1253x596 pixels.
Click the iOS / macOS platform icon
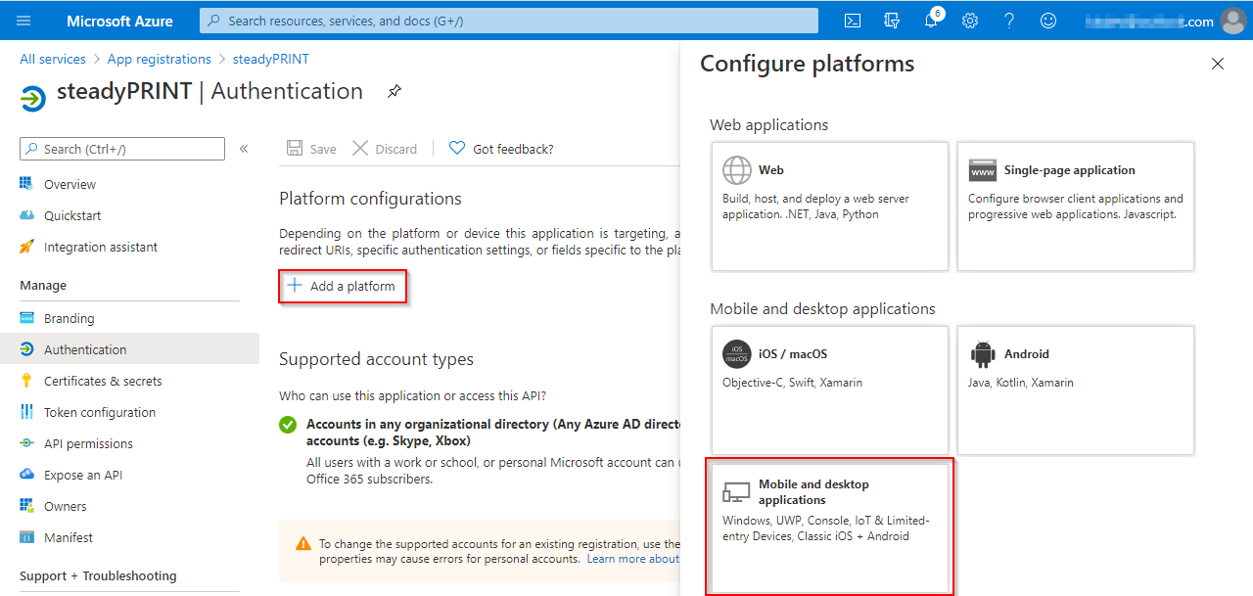(737, 354)
